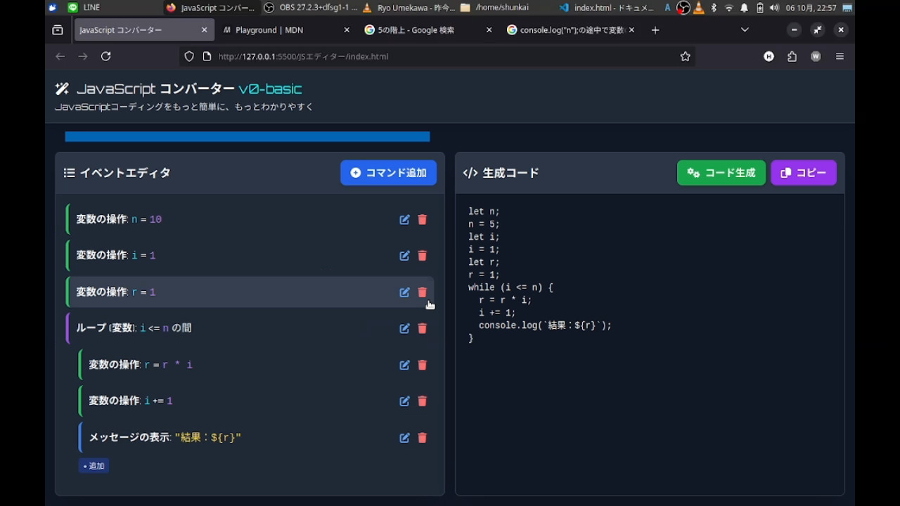The image size is (900, 506).
Task: Delete the 'i += 1' command
Action: click(x=422, y=401)
